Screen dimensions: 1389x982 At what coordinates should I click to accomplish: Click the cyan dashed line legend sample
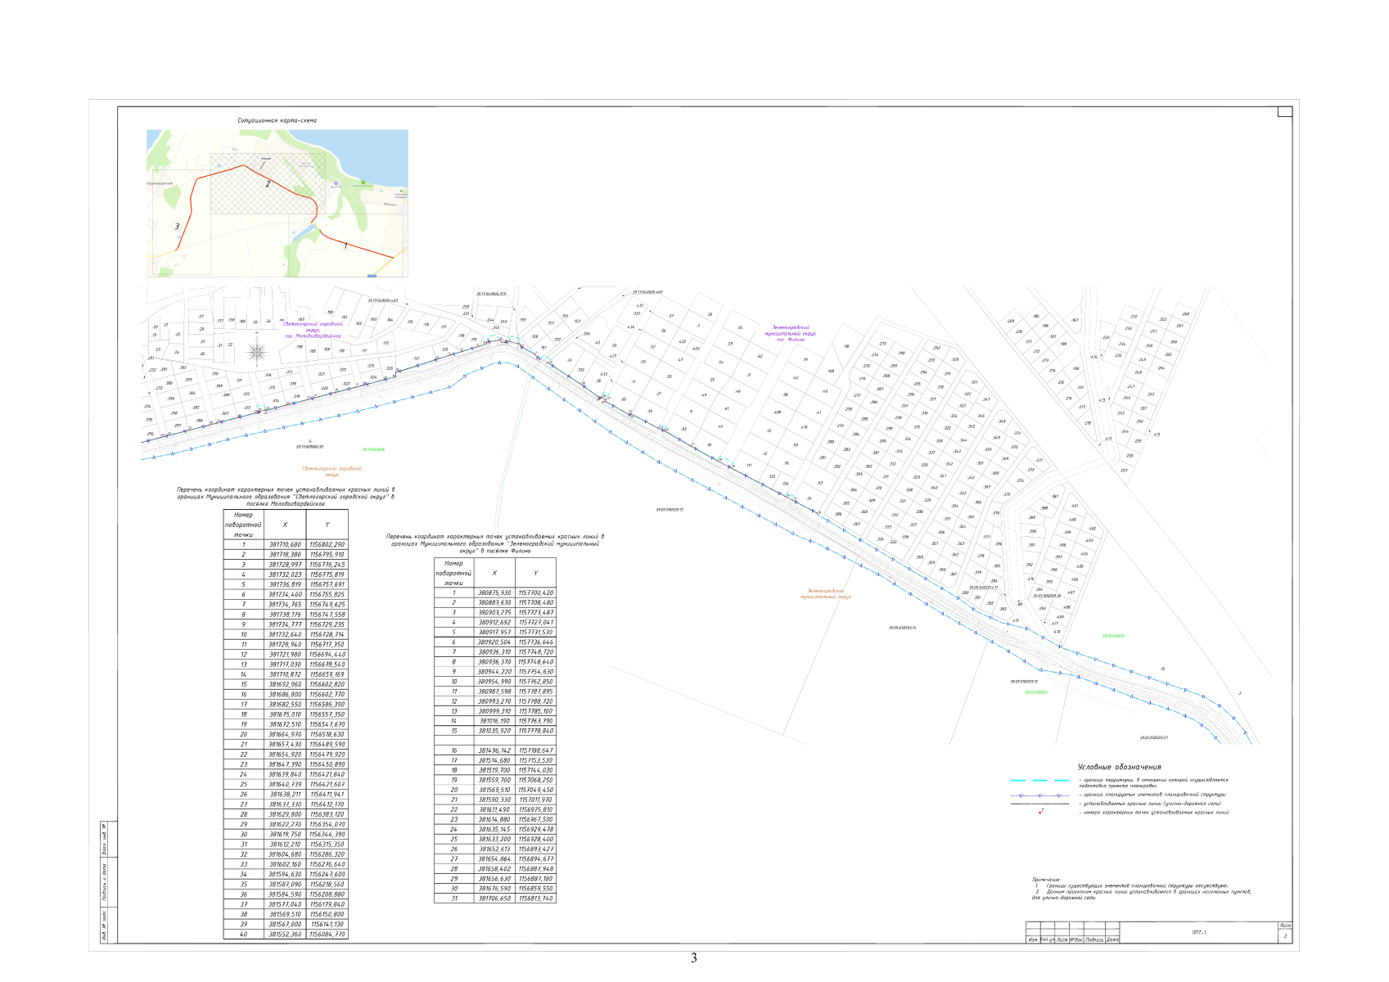[1039, 781]
